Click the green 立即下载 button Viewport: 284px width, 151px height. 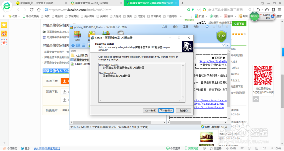(239, 24)
